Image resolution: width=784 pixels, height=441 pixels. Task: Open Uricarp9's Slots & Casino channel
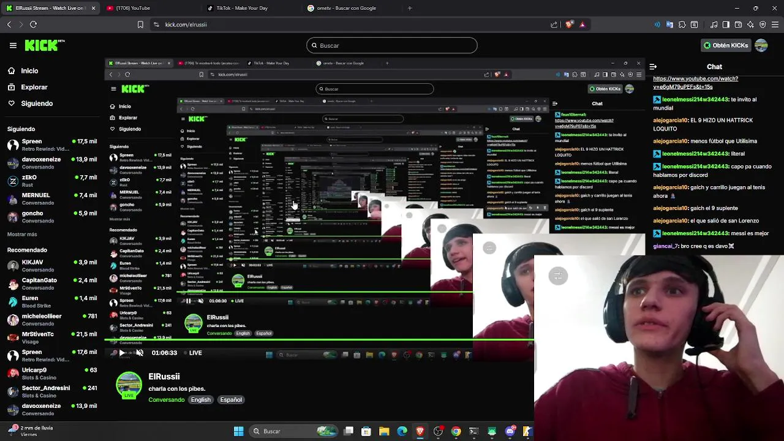[x=52, y=374]
